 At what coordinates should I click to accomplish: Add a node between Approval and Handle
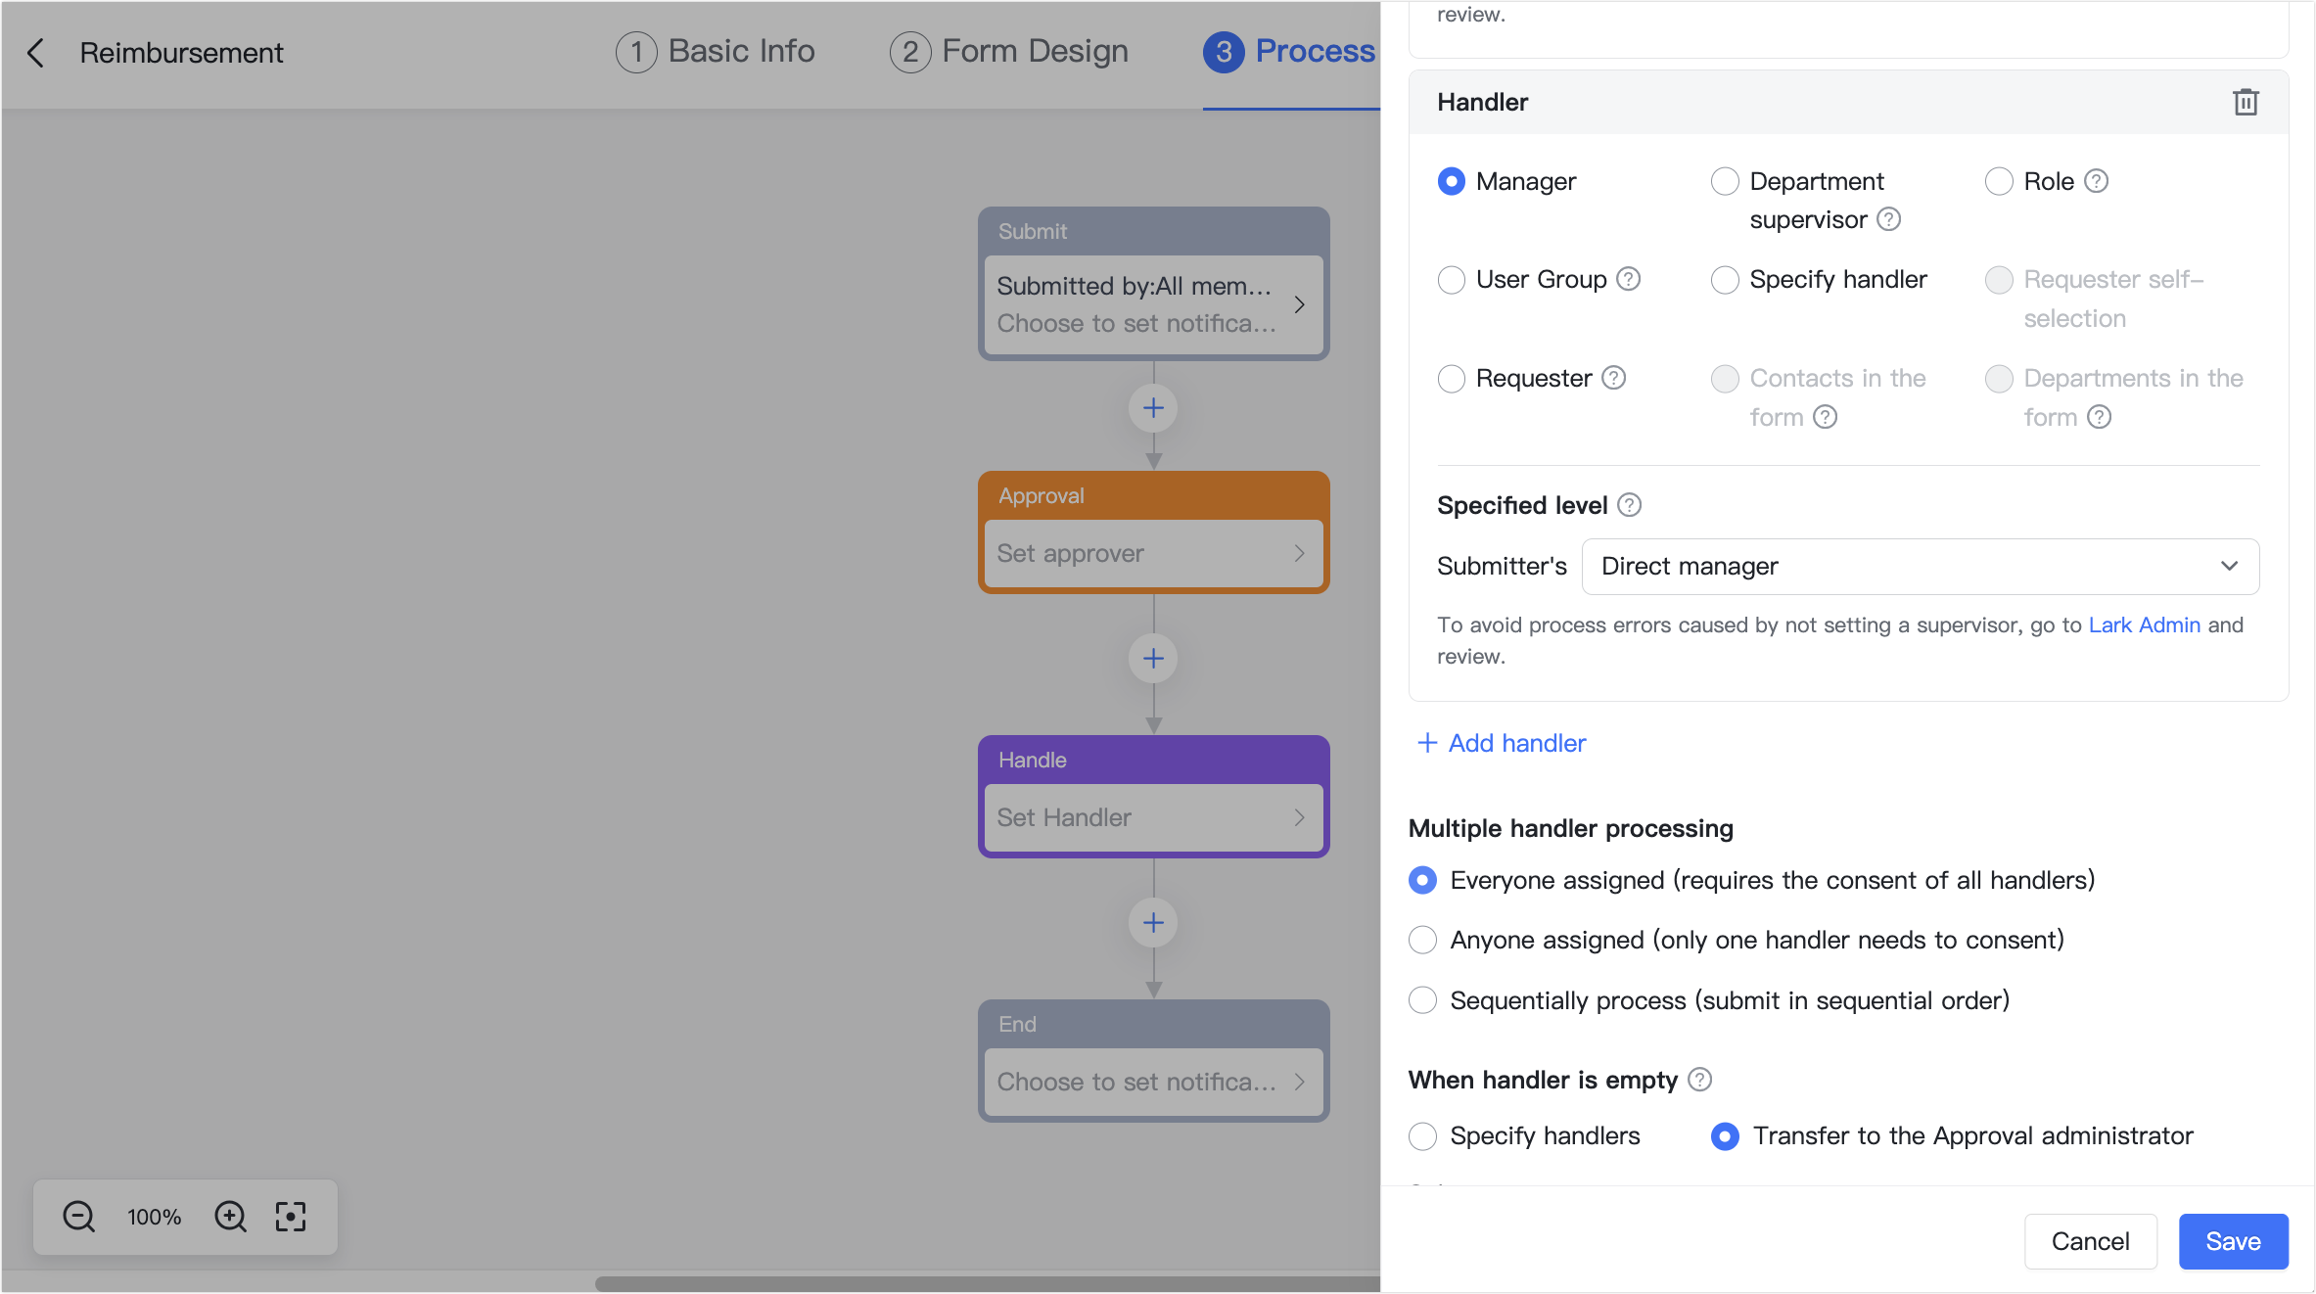(x=1153, y=658)
